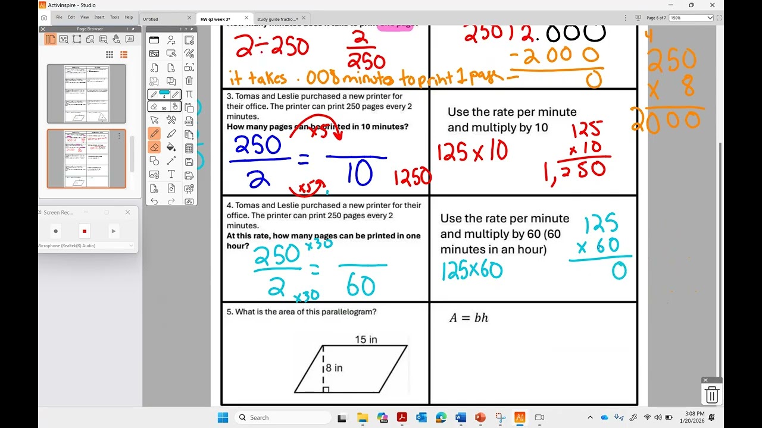
Task: Click the eraser width value 50
Action: [x=164, y=109]
